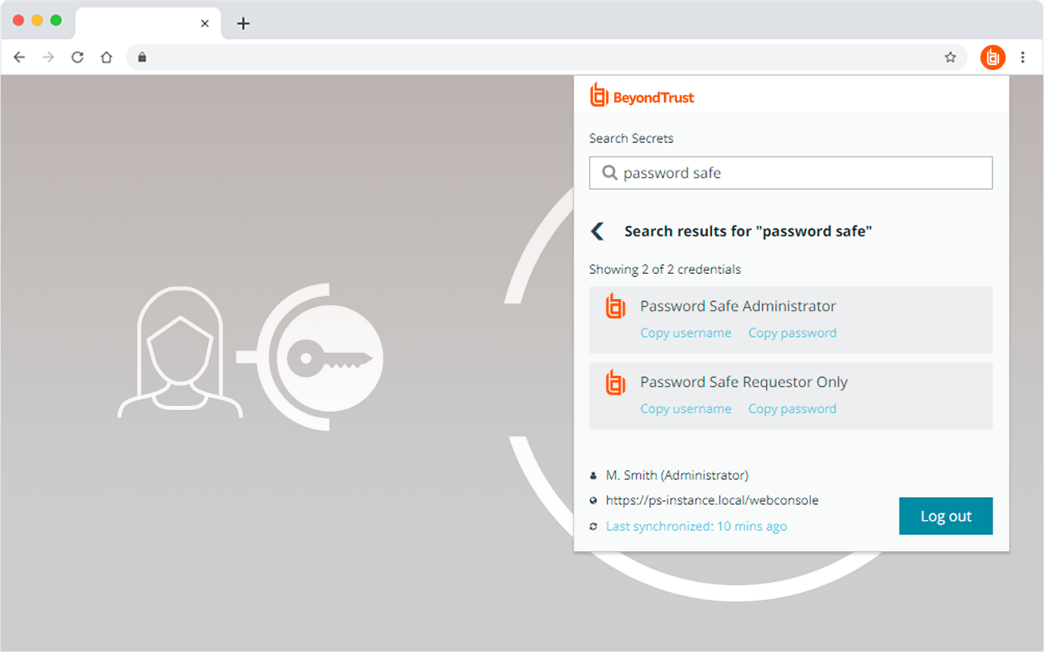The image size is (1044, 652).
Task: Click the BeyondTrust extension icon in the toolbar
Action: click(993, 57)
